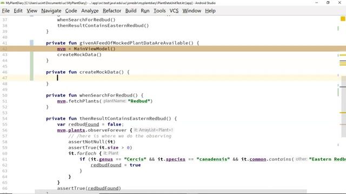Open the View menu
346x194 pixels.
(32, 11)
